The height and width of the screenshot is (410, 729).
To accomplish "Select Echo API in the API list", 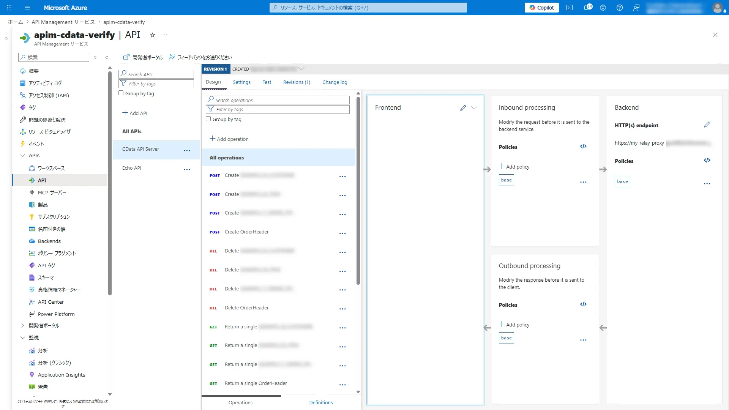I will [132, 168].
